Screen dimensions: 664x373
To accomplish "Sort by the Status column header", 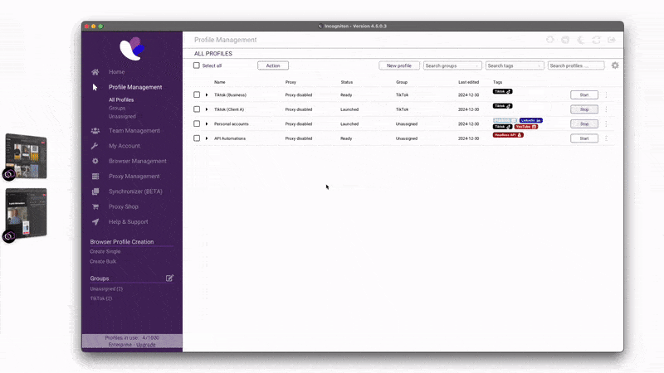I will tap(346, 82).
